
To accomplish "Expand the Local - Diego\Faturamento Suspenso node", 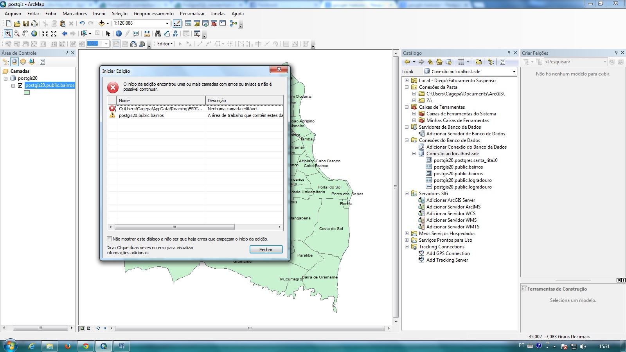I will (x=407, y=81).
